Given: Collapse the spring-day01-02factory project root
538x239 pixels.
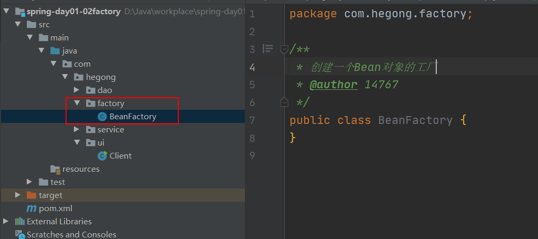Looking at the screenshot, I should [6, 12].
